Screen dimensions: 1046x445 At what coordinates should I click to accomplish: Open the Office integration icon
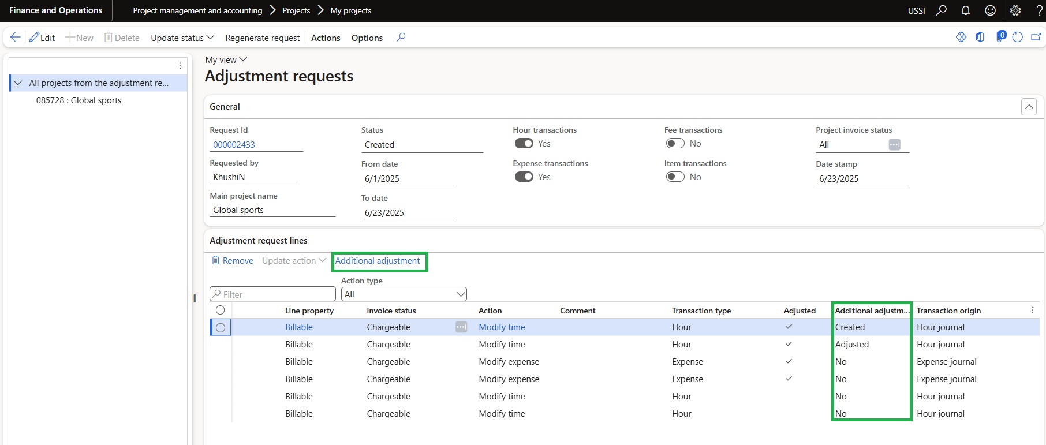coord(980,38)
